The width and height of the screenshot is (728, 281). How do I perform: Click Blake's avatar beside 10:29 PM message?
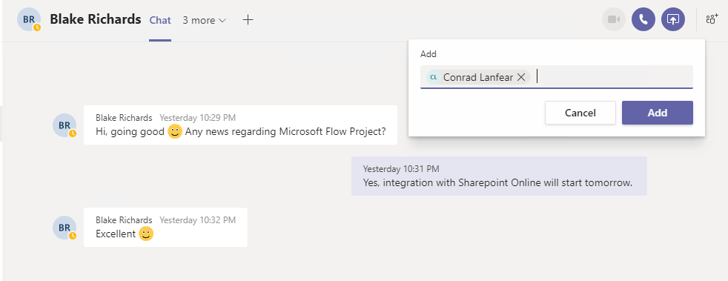click(x=64, y=125)
